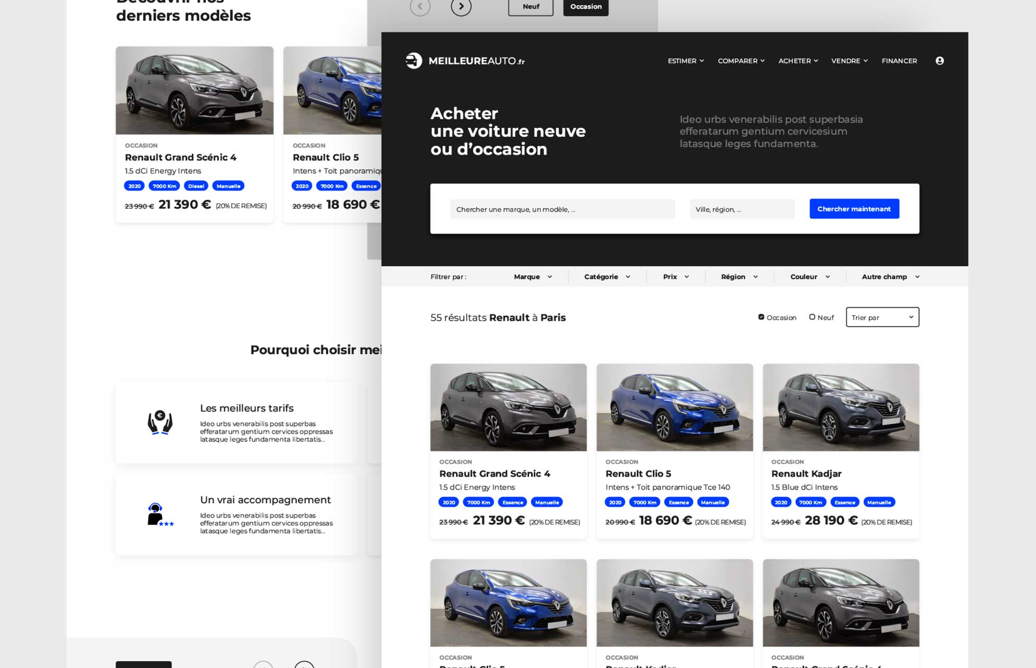Click Intens + Toit panoramique Tce 140 subtitle
1036x668 pixels.
pos(668,487)
